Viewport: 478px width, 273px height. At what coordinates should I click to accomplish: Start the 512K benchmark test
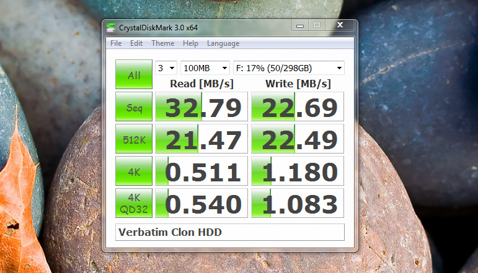134,139
